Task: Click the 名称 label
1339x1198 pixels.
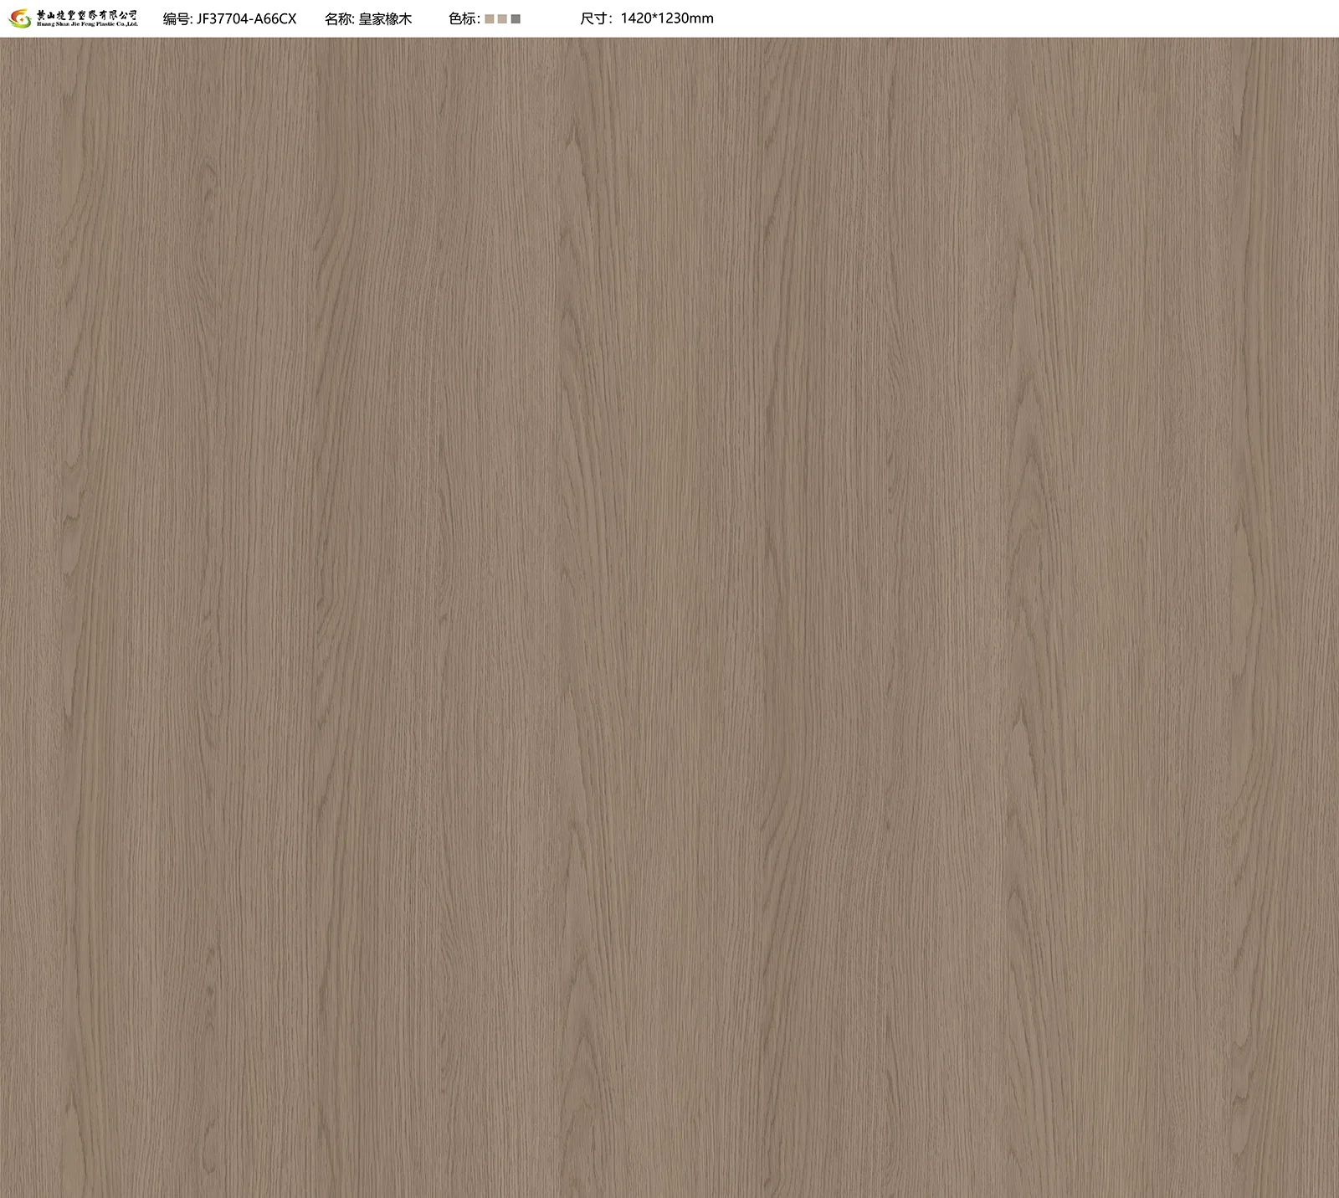Action: 339,18
